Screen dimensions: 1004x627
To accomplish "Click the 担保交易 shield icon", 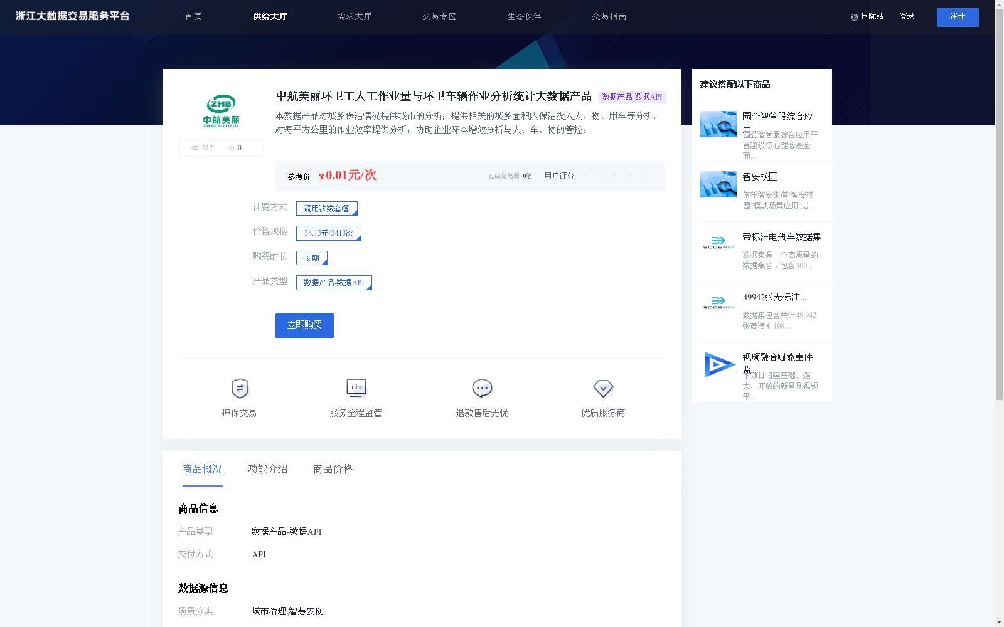I will [240, 389].
